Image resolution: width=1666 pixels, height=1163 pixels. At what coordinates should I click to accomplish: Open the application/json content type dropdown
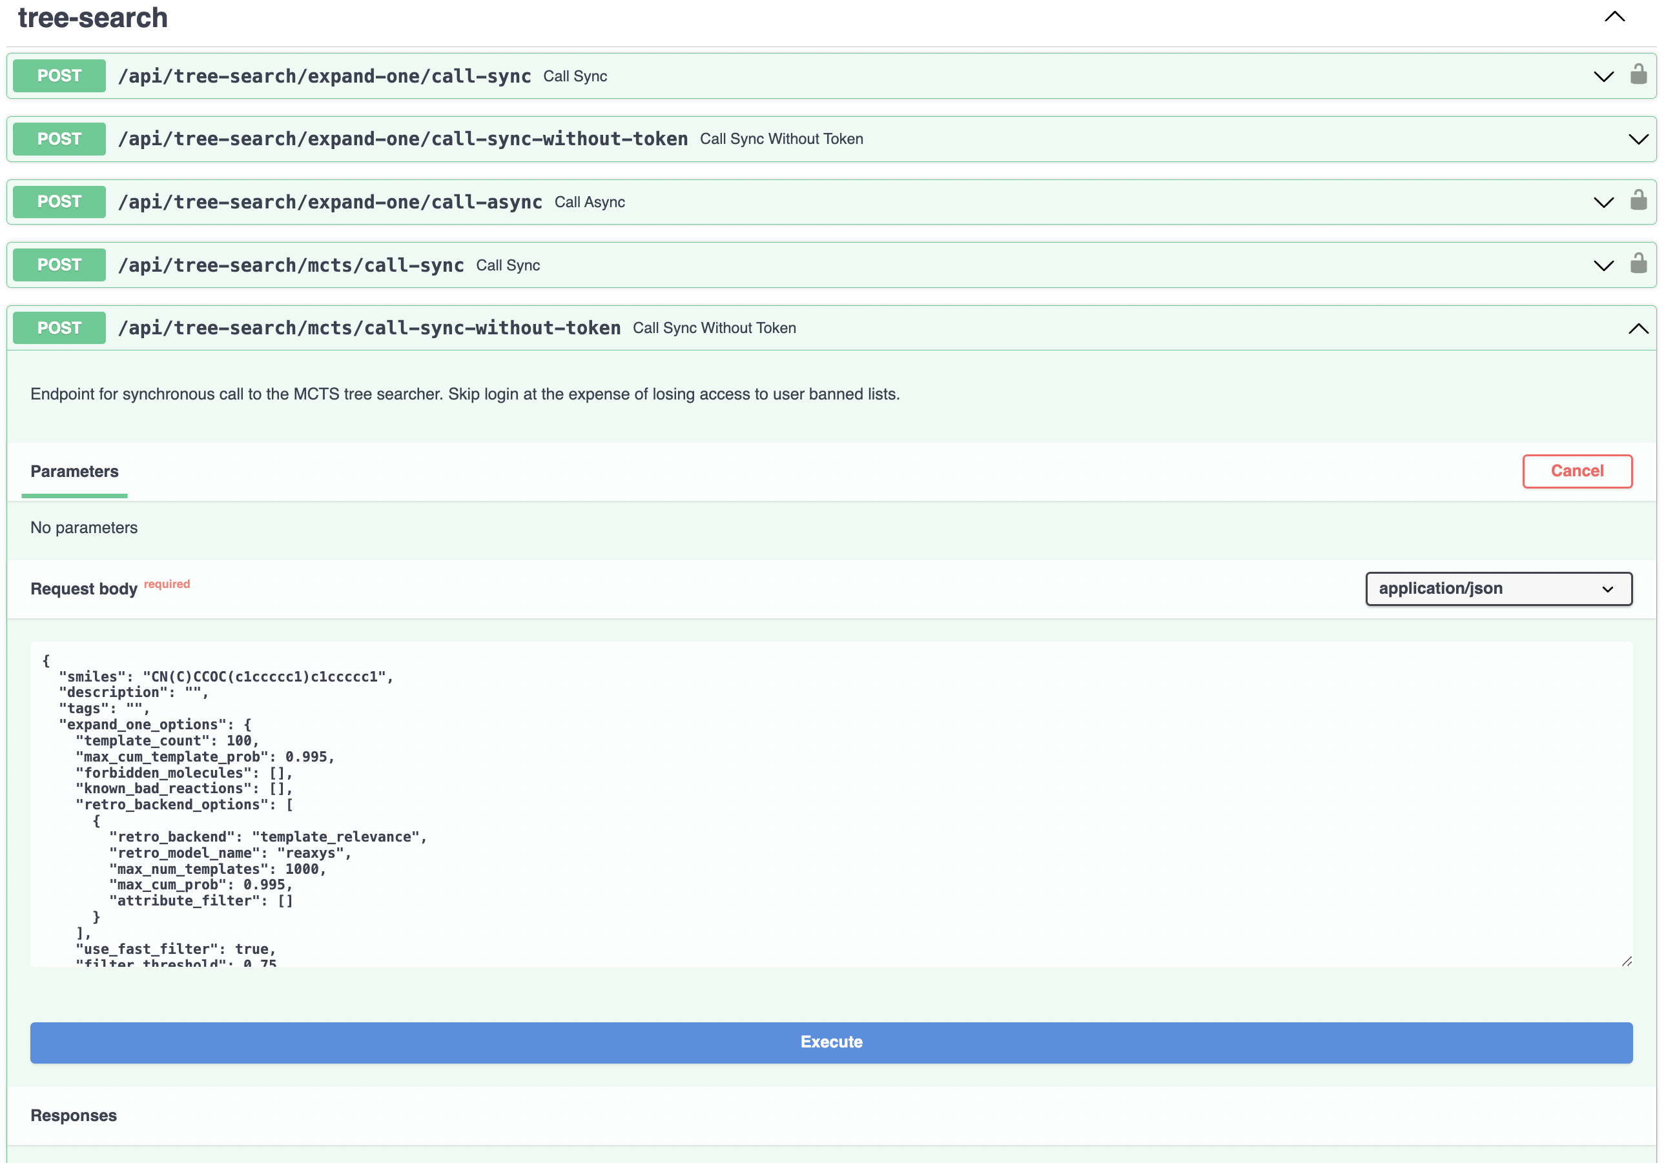1498,589
